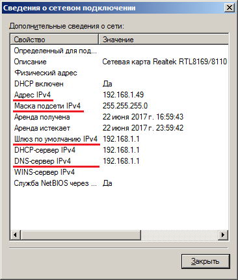
Task: Close the dialog with the X icon
Action: point(229,8)
